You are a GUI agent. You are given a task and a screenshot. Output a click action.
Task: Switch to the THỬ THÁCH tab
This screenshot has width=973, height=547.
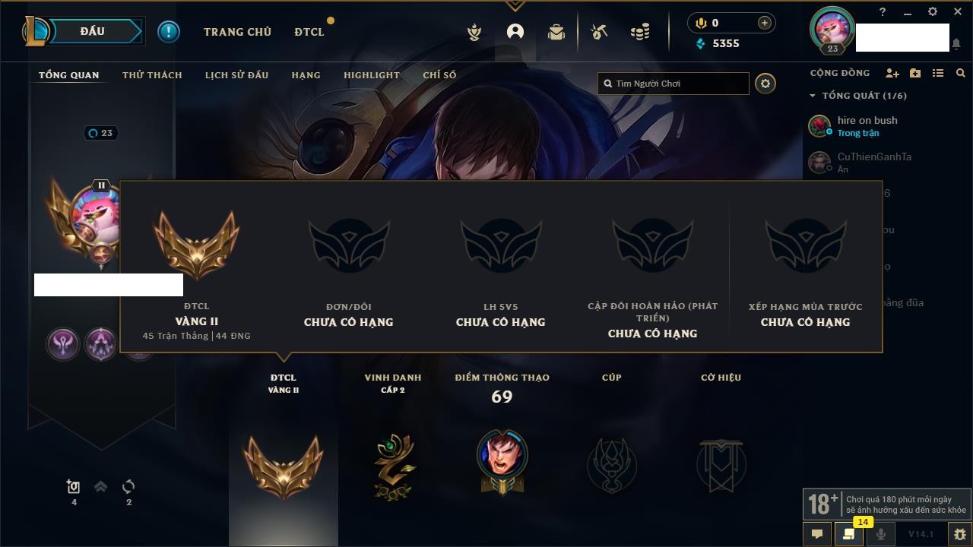152,75
